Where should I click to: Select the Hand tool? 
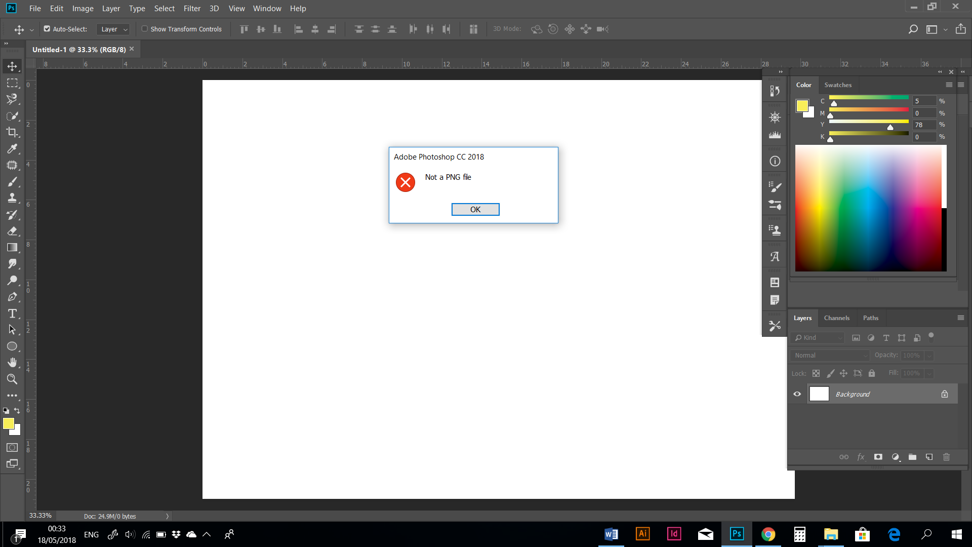click(12, 363)
